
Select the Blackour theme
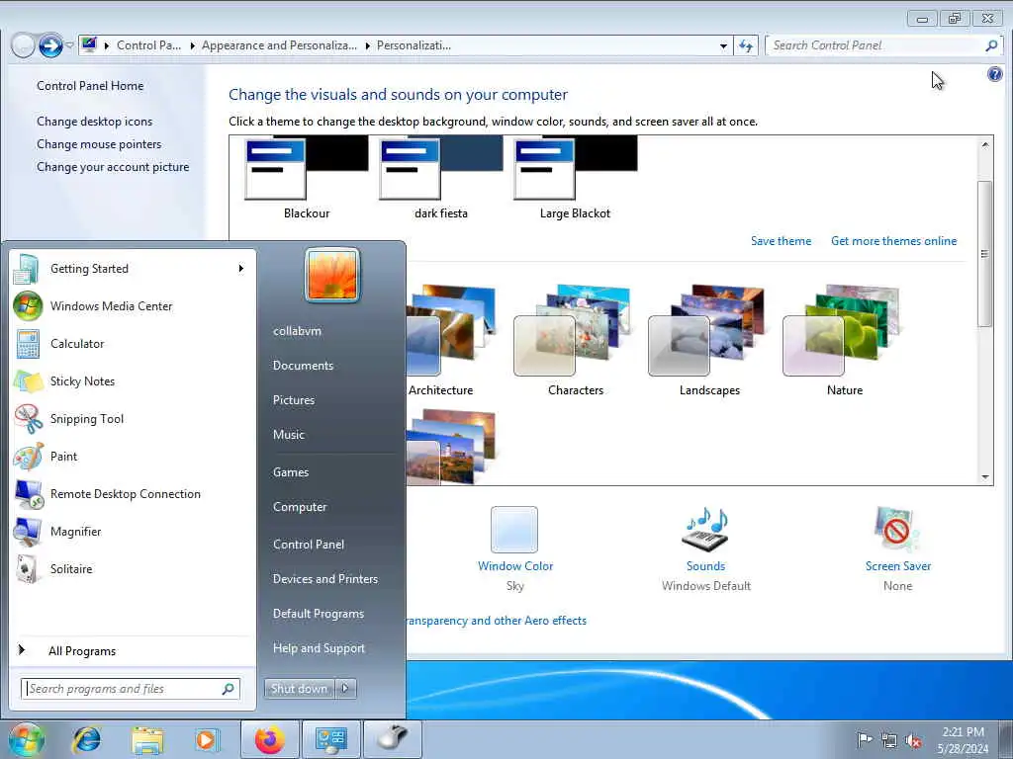(x=307, y=178)
